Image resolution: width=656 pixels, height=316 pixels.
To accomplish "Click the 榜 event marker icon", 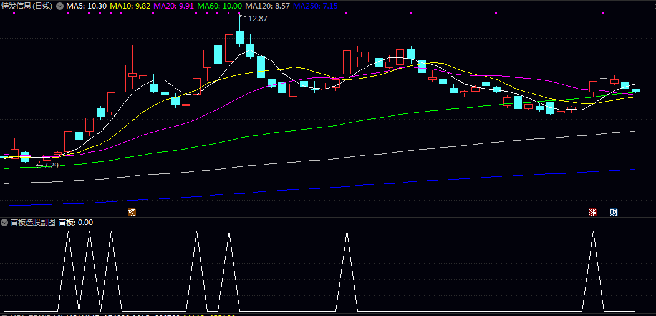I will [x=132, y=212].
